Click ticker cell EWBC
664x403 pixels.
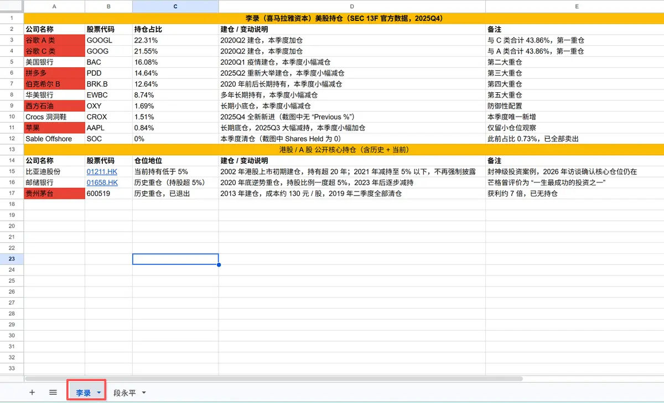click(x=108, y=95)
